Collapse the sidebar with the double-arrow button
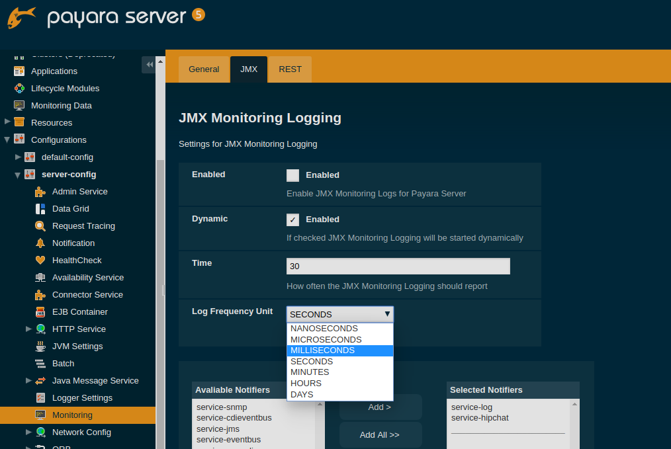 [x=148, y=65]
